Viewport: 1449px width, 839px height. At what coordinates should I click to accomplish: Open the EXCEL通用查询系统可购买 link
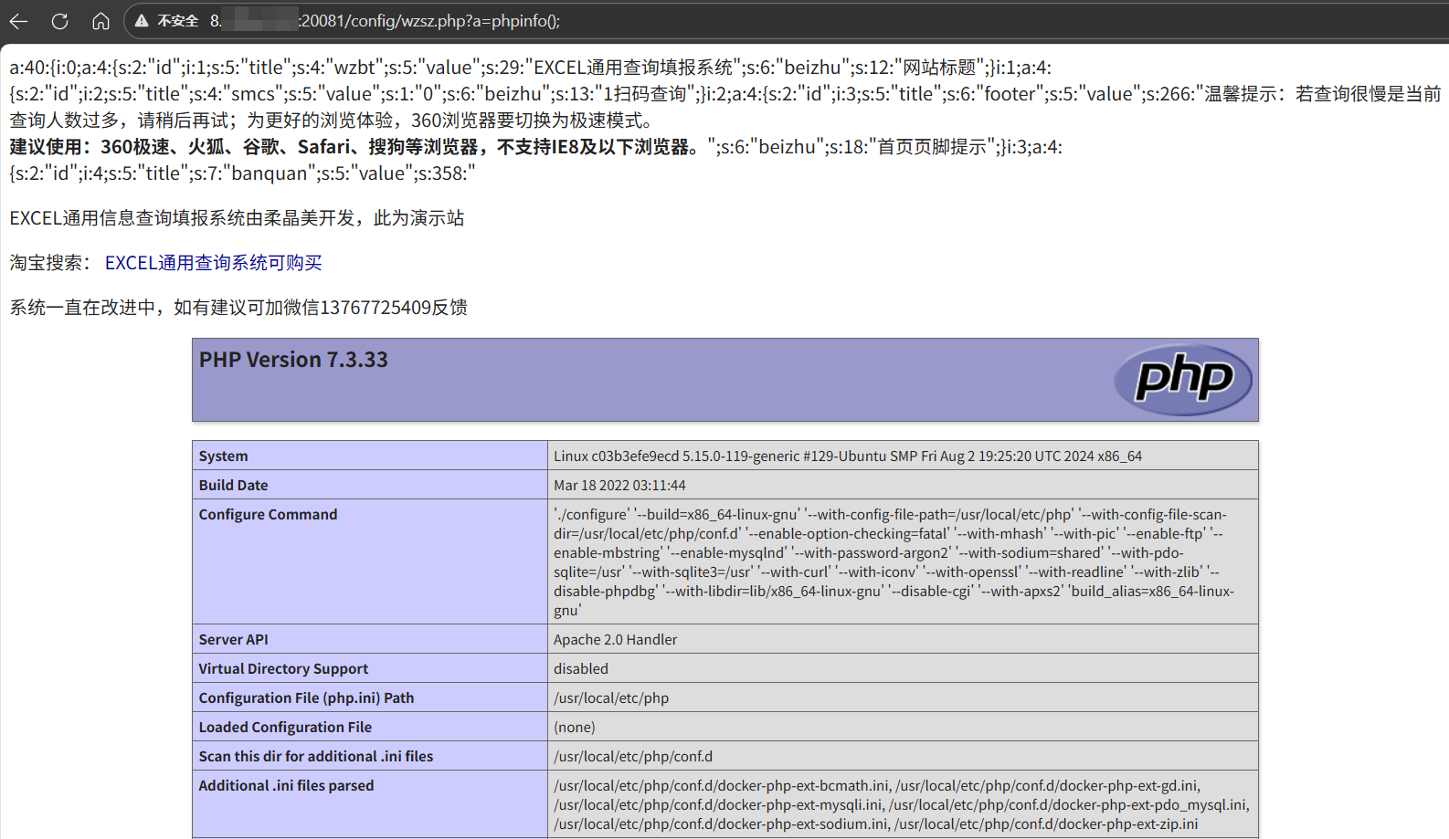(213, 263)
